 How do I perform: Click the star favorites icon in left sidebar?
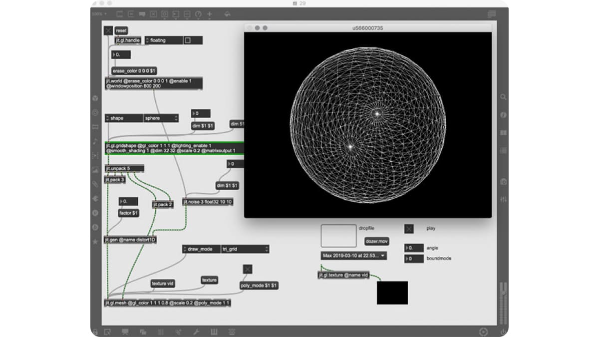coord(95,242)
